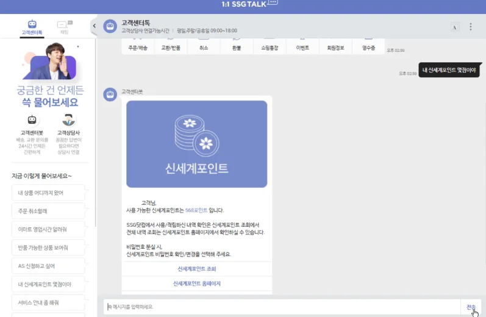Select the 환불 quick menu

coord(237,46)
